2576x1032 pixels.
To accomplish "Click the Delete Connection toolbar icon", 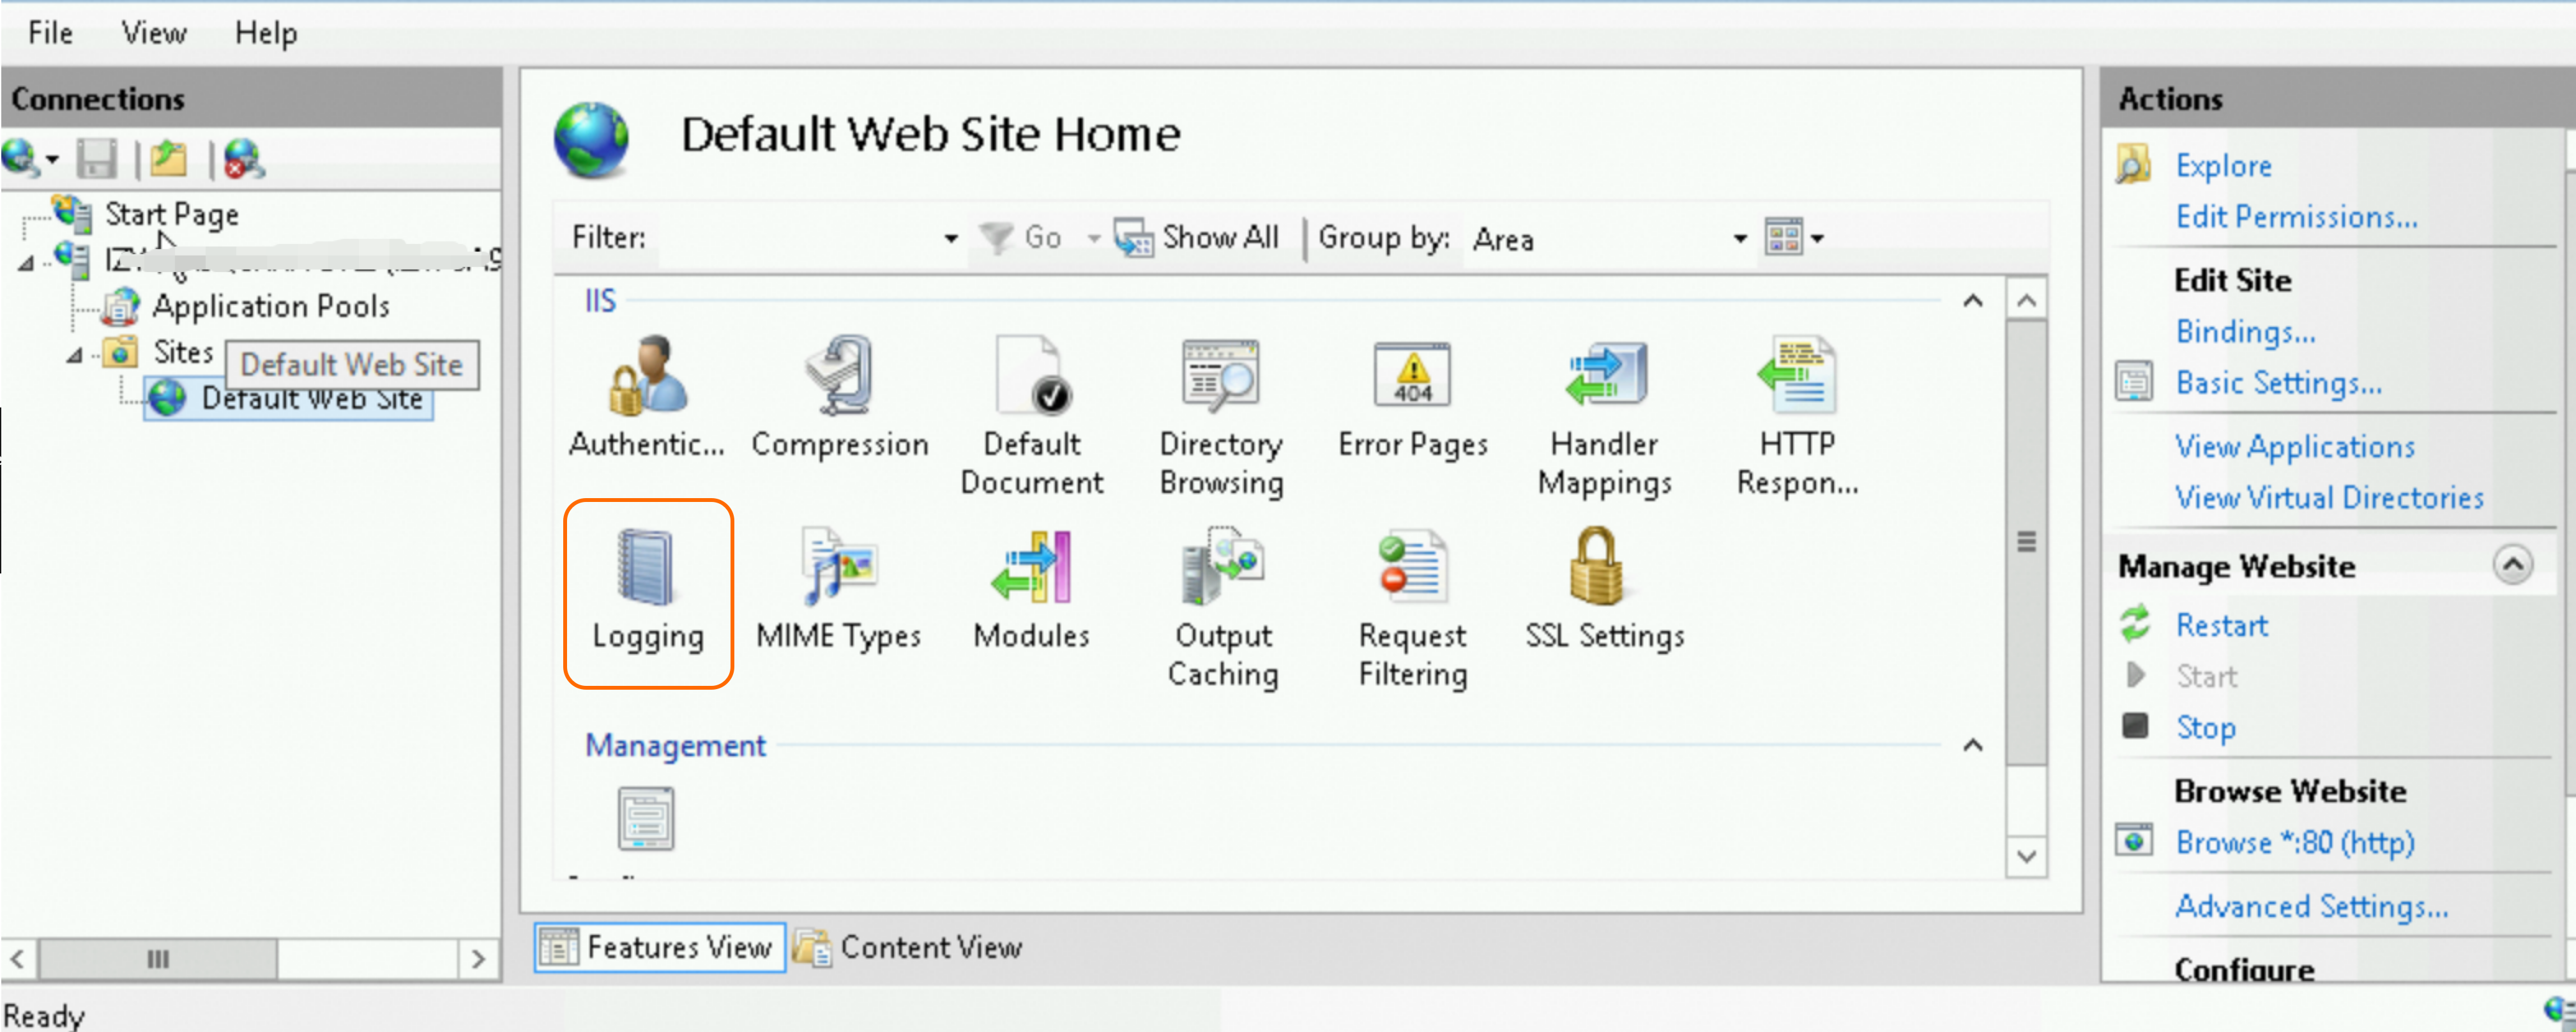I will (x=243, y=159).
